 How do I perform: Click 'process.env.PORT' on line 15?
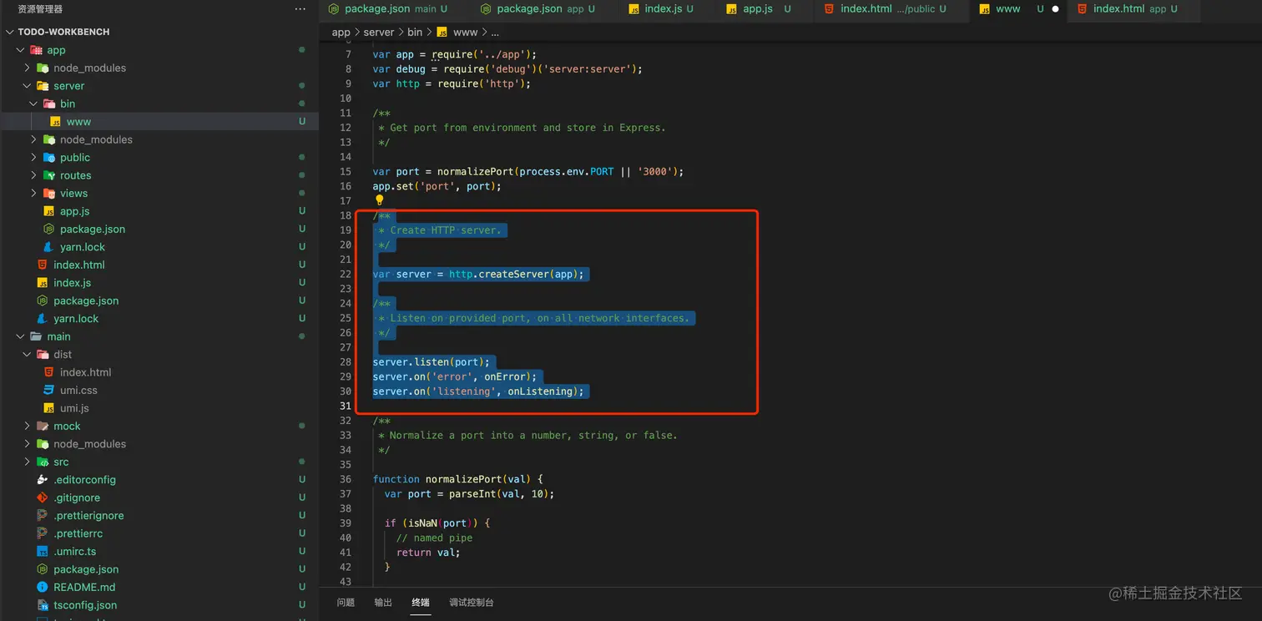click(x=566, y=171)
